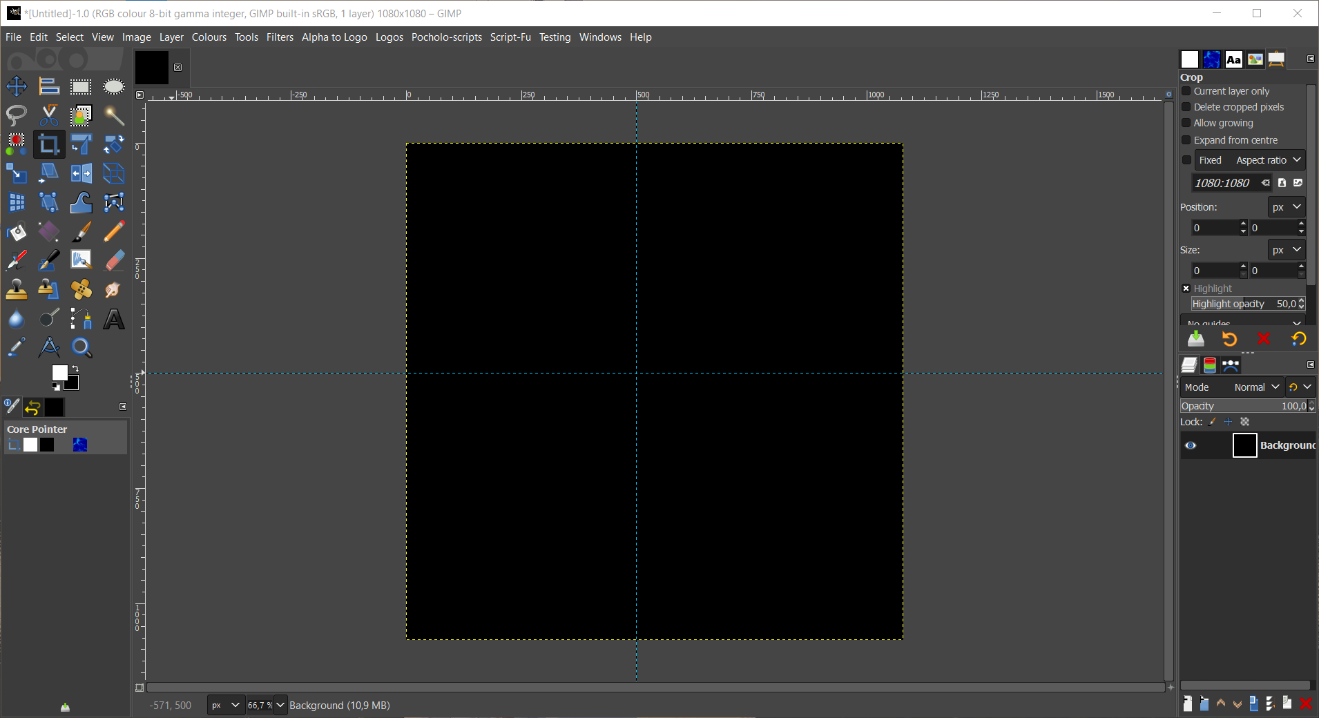
Task: Open the layers dock panel menu arrow
Action: [x=1311, y=365]
